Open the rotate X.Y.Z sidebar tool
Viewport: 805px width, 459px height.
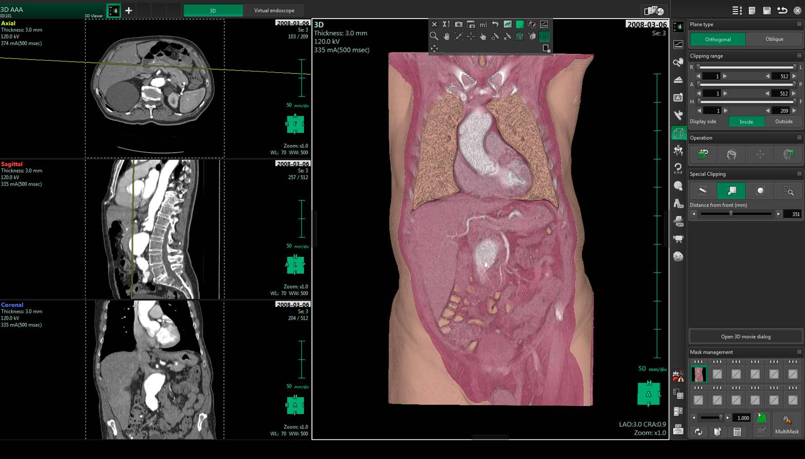678,168
